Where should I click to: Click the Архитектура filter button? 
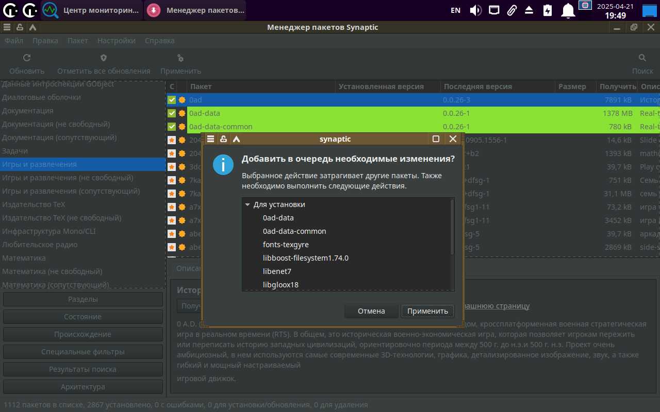[x=83, y=387]
